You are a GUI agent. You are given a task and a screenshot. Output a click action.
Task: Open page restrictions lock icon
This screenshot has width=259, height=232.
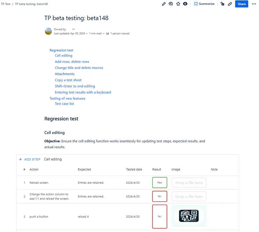222,4
